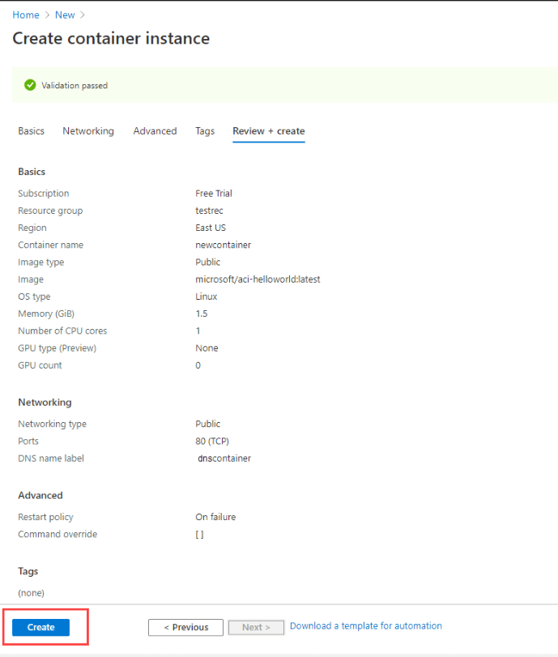Click the Create button
Viewport: 558px width, 657px height.
pos(41,627)
